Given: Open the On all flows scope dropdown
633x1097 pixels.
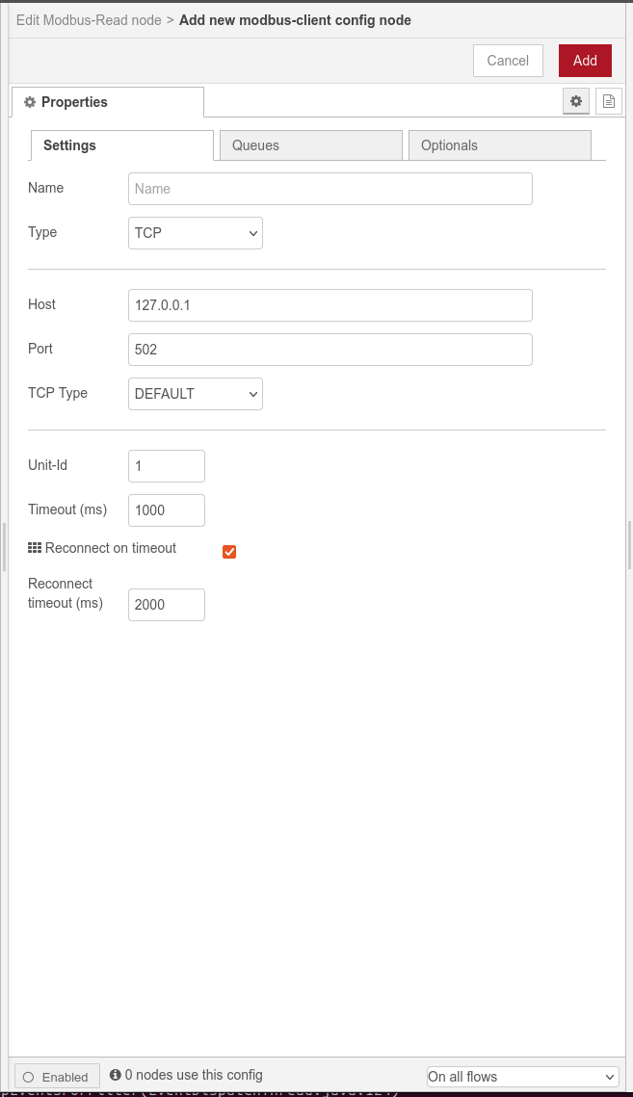Looking at the screenshot, I should (522, 1077).
